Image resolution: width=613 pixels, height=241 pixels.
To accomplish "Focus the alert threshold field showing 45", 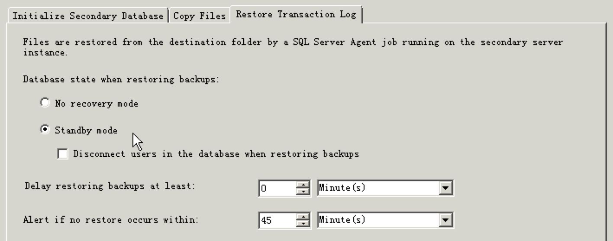I will click(x=277, y=220).
